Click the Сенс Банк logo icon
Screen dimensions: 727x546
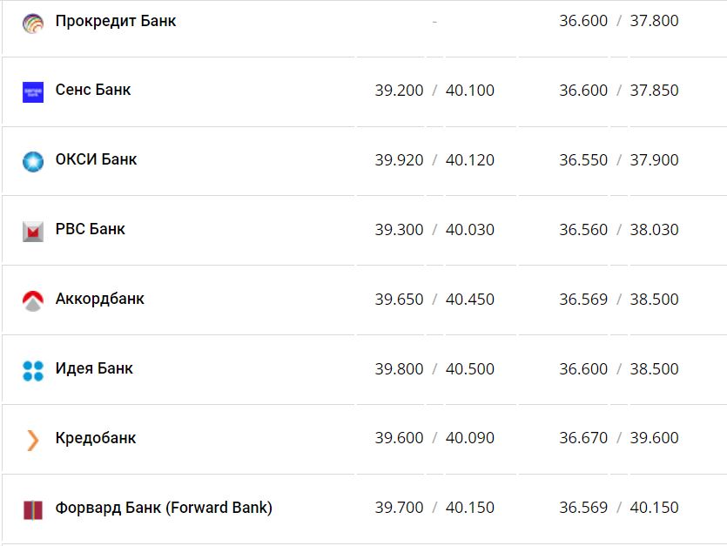click(x=33, y=91)
